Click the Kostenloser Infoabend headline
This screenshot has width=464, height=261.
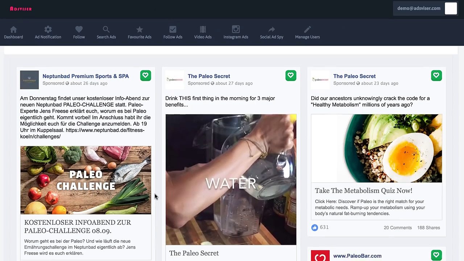78,227
